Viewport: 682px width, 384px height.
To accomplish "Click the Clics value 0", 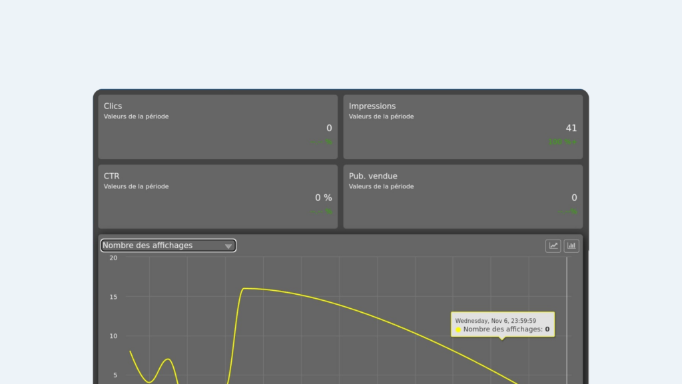I will click(x=329, y=128).
